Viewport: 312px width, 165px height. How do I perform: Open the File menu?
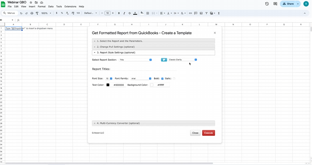[x=10, y=7]
